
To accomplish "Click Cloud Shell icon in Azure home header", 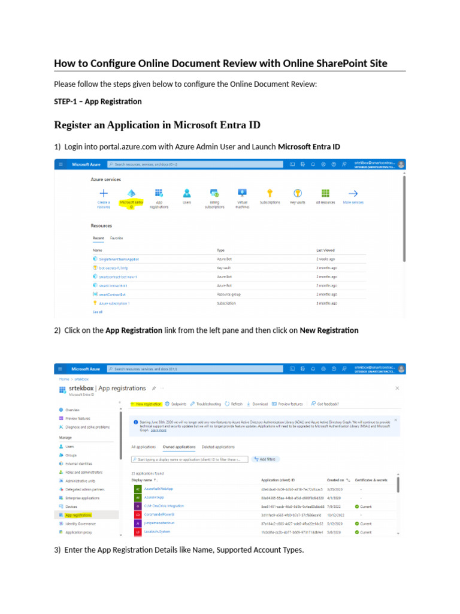I will [292, 164].
